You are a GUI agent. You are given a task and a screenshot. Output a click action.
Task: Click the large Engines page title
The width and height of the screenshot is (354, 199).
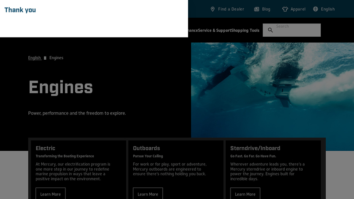(61, 87)
